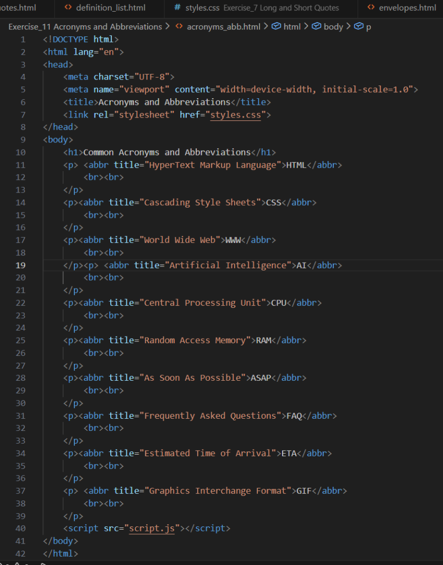Open the body breadcrumb symbol list
443x565 pixels.
click(x=333, y=26)
